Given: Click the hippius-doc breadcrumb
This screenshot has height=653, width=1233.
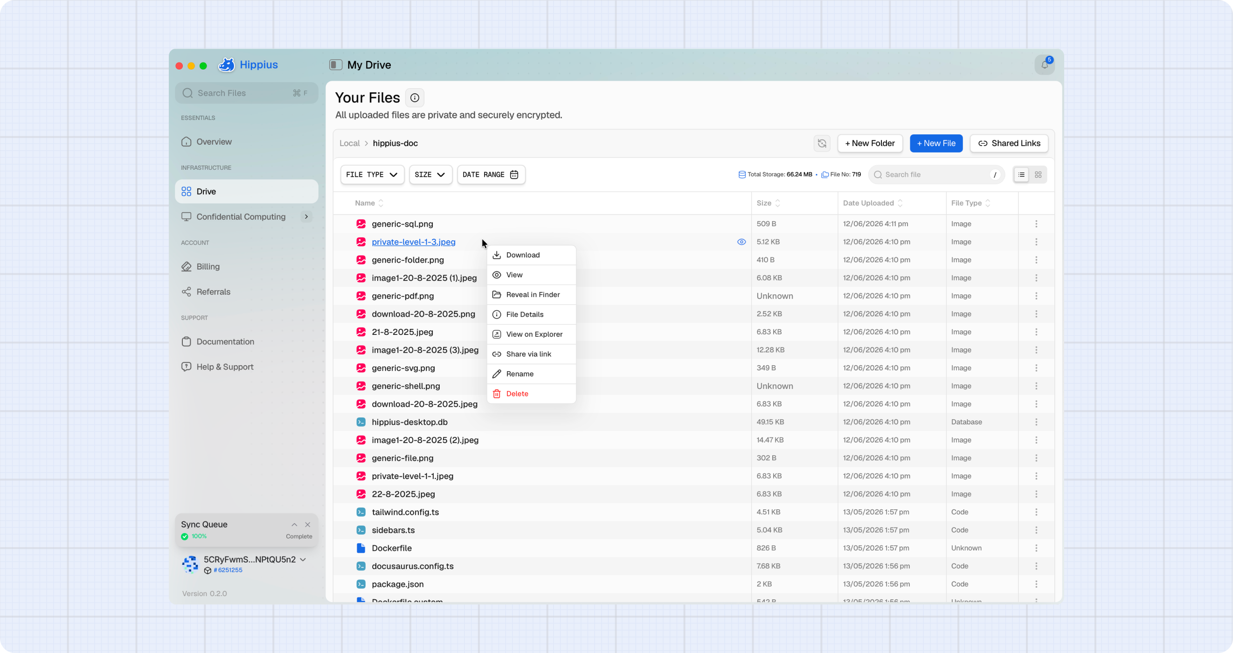Looking at the screenshot, I should tap(395, 143).
